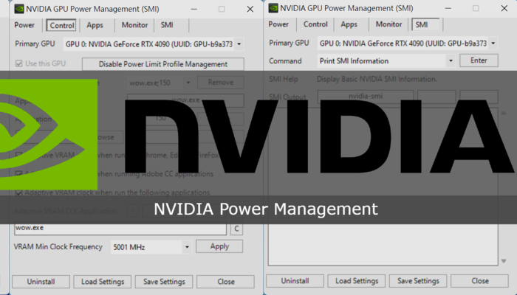Viewport: 517px width, 295px height.
Task: Open the Monitor tab in the left window
Action: [134, 25]
